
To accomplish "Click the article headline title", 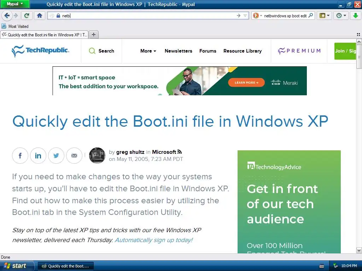I will (170, 121).
